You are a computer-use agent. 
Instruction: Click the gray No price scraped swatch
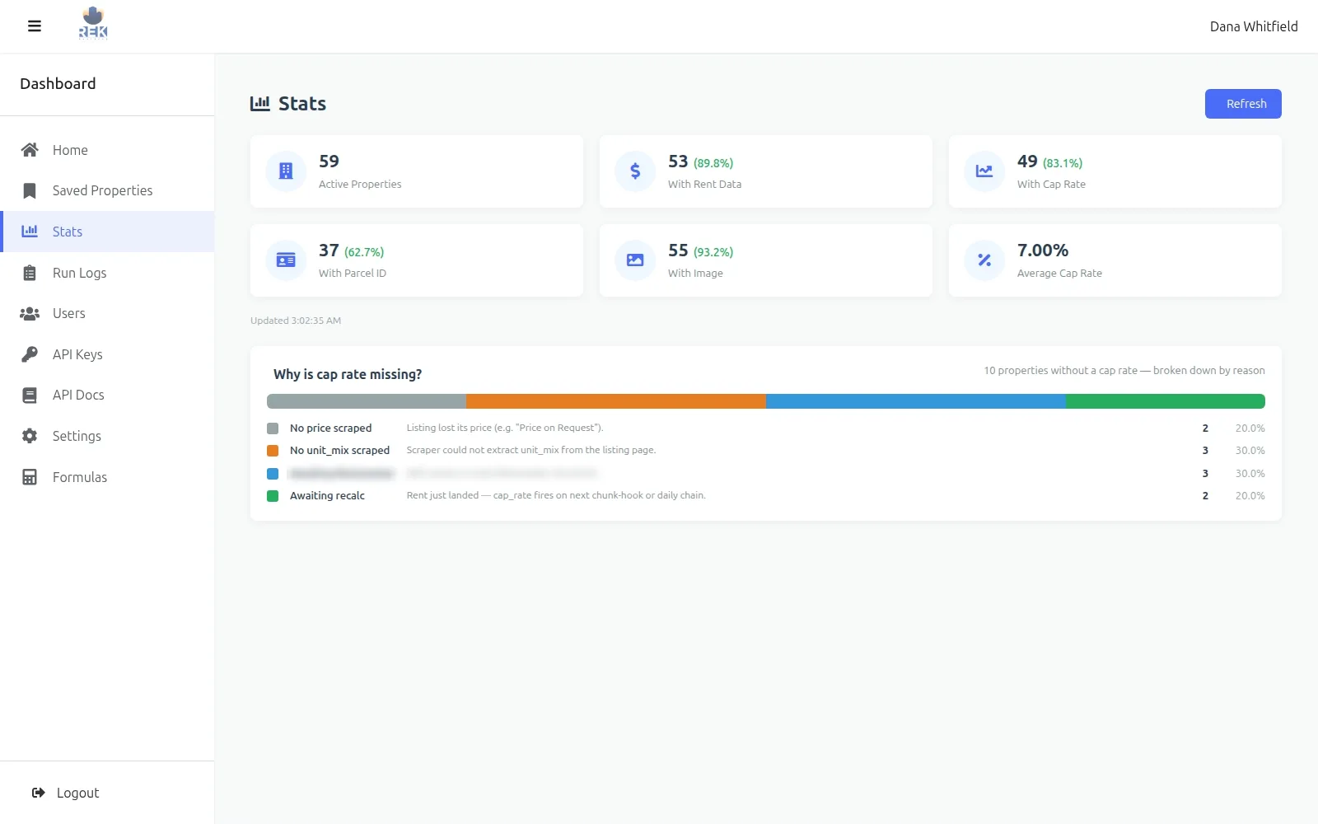[x=273, y=428]
